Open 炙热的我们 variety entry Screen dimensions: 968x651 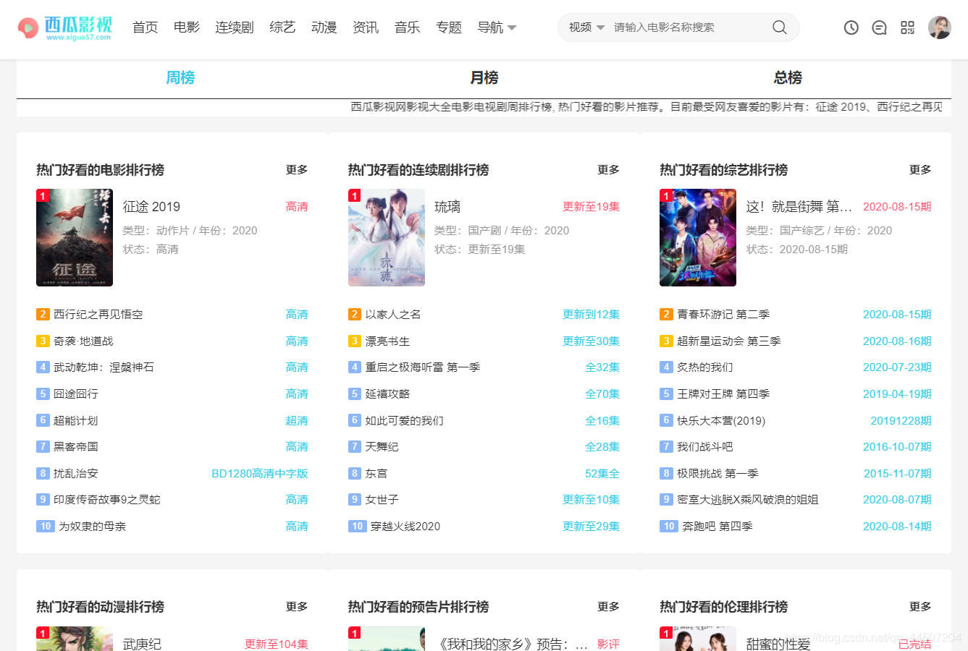click(x=704, y=367)
